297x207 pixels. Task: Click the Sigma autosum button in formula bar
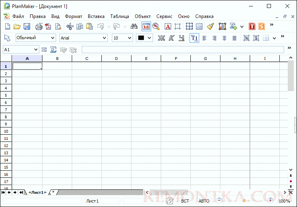53,50
